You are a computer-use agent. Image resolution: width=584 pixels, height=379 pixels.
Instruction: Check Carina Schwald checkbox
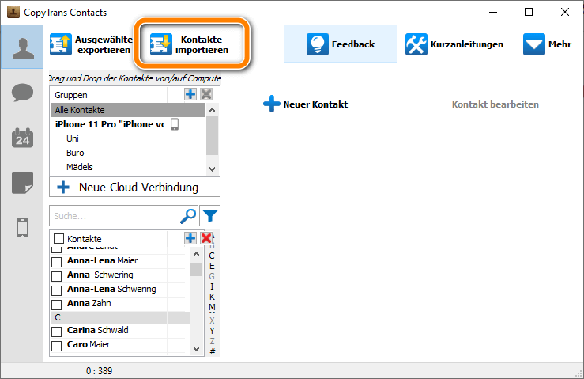(x=57, y=332)
